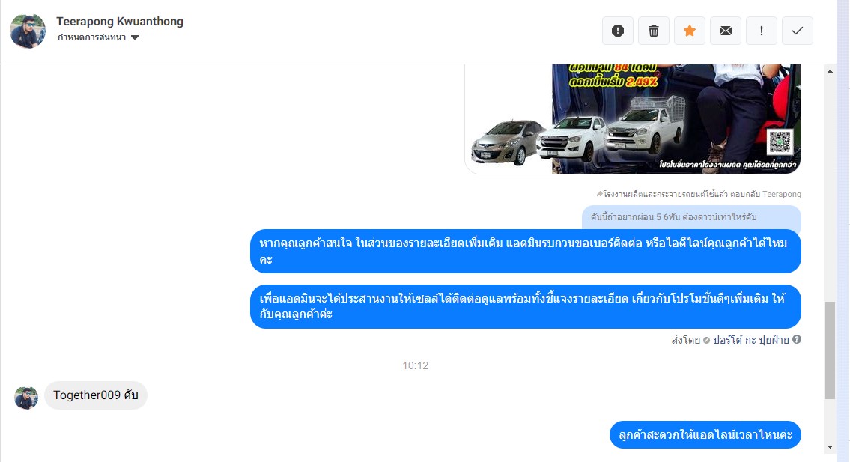Click the scrollbar up arrow

830,71
